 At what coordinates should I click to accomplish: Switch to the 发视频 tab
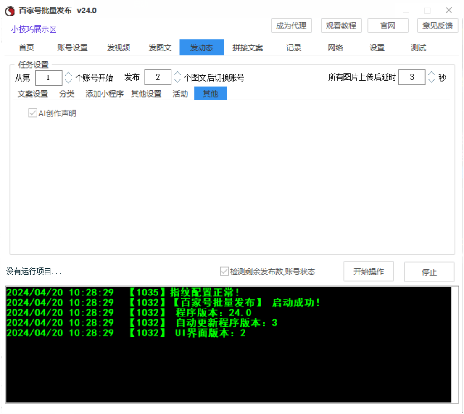(119, 48)
